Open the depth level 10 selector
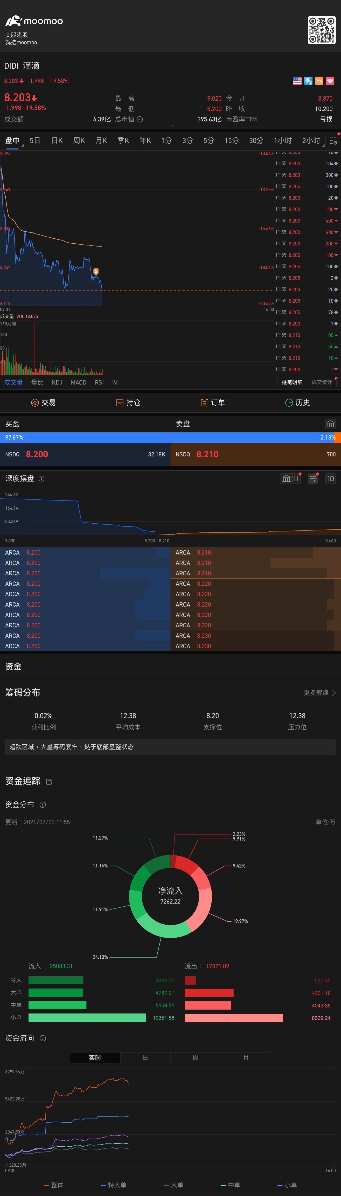This screenshot has width=341, height=1196. point(330,478)
